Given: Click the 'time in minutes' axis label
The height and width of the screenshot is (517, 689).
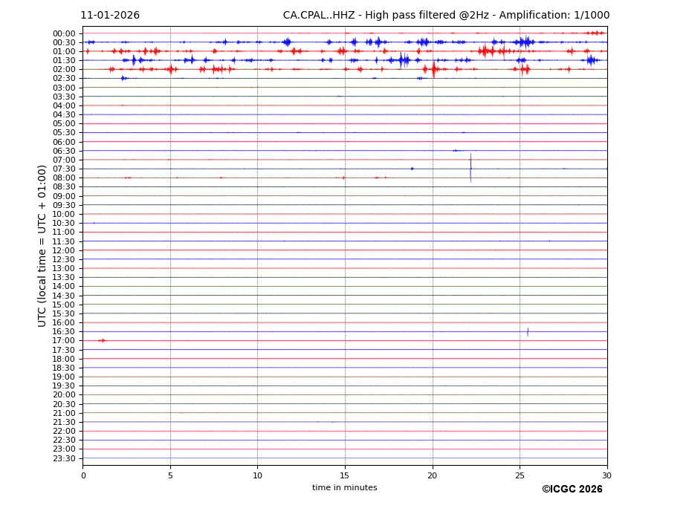Looking at the screenshot, I should [344, 488].
